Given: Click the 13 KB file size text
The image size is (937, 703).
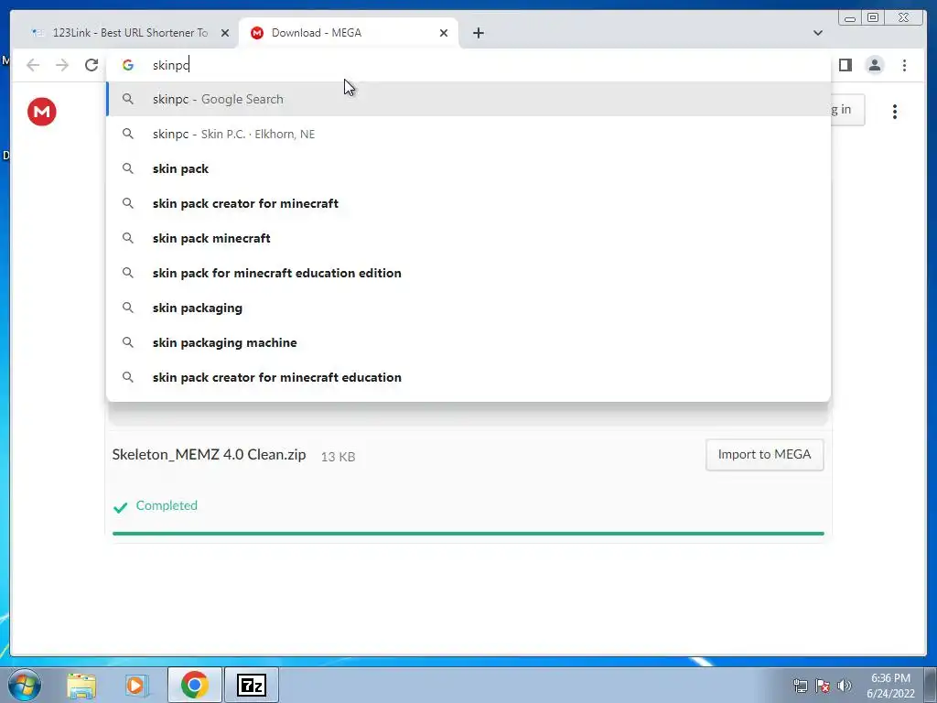Looking at the screenshot, I should coord(339,457).
